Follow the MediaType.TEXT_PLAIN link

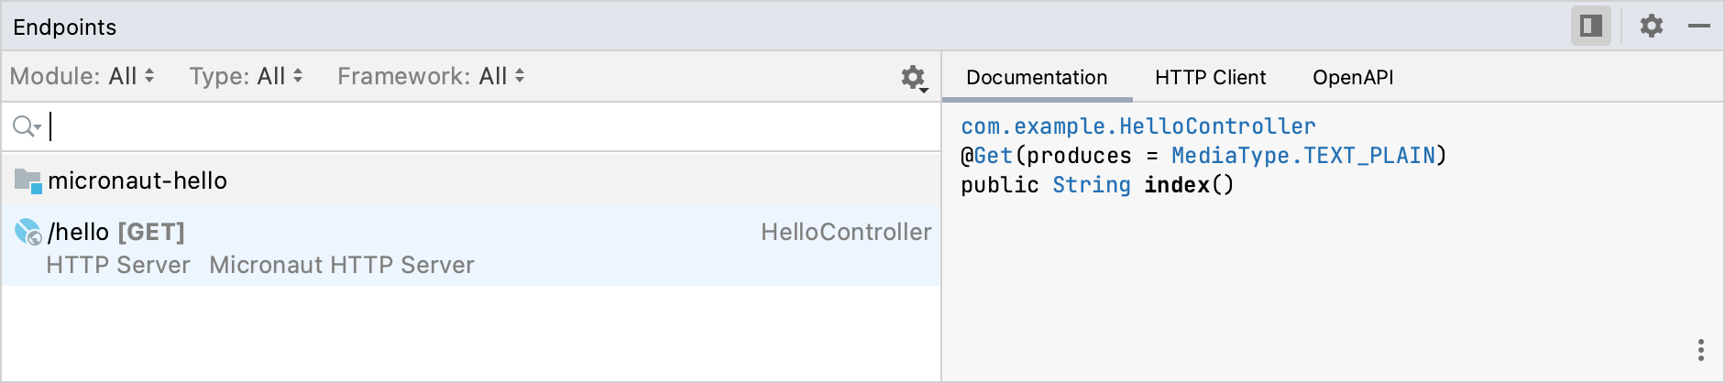[1303, 156]
